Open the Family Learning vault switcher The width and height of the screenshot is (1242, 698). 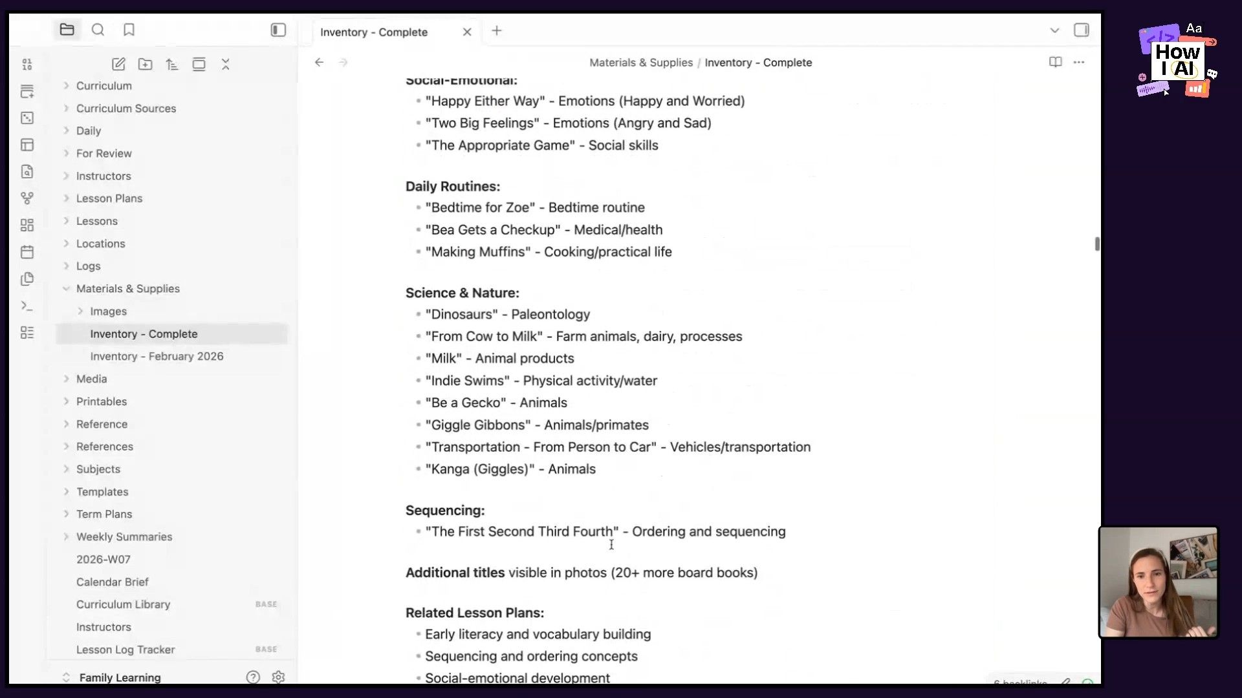pyautogui.click(x=120, y=677)
